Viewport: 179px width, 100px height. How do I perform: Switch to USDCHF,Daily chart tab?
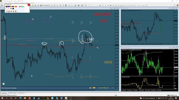[13, 93]
